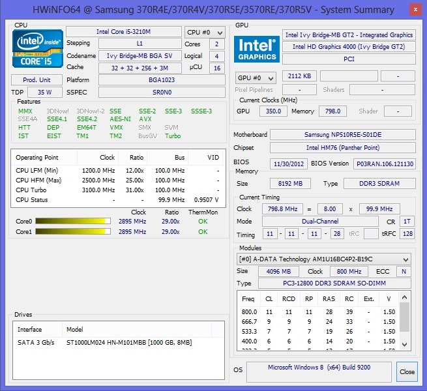Click the Intel Graphics logo
This screenshot has width=427, height=391.
257,49
